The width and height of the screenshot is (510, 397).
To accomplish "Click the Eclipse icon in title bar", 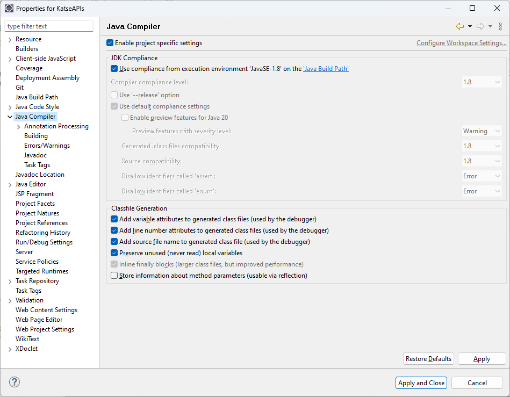I will tap(9, 8).
